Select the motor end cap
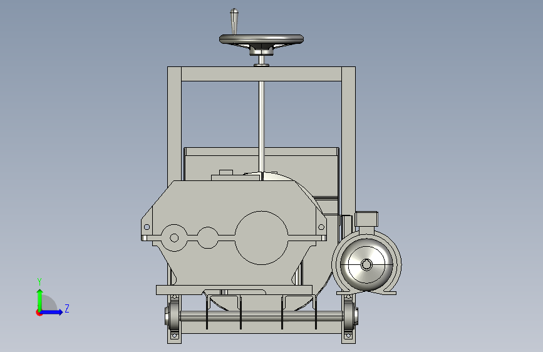 [366, 264]
